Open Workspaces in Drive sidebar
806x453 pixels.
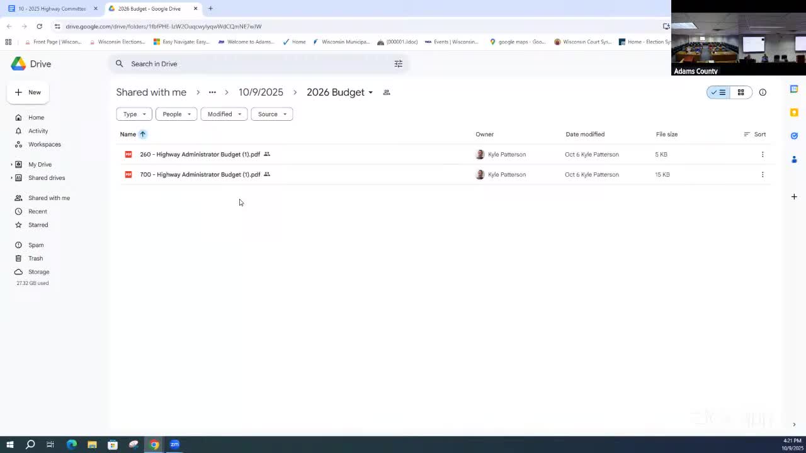(x=44, y=145)
